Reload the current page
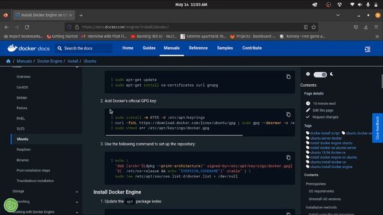The height and width of the screenshot is (215, 383). [x=27, y=27]
